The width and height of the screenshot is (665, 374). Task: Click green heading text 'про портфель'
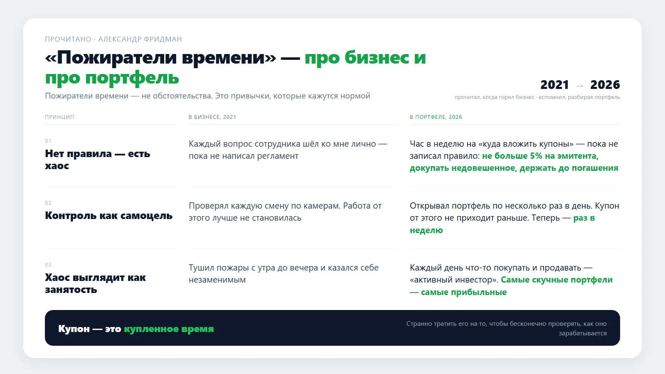point(112,78)
